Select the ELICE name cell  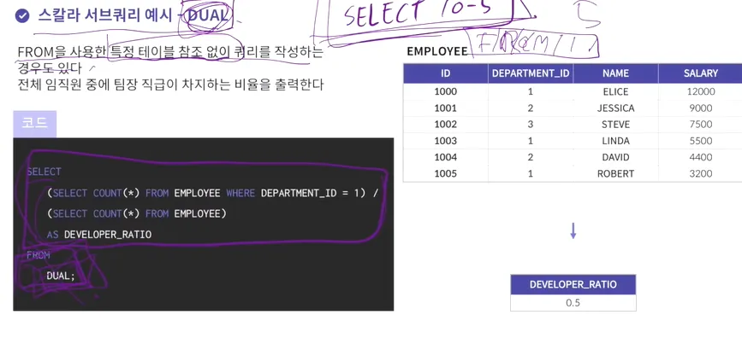click(x=615, y=91)
